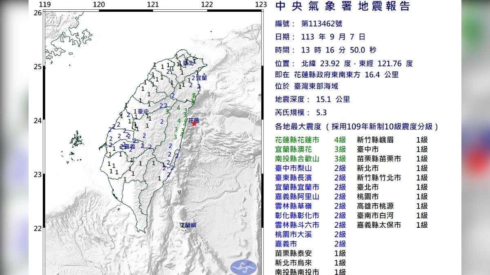
Task: Click the longitude 119 axis label
Action: [45, 4]
